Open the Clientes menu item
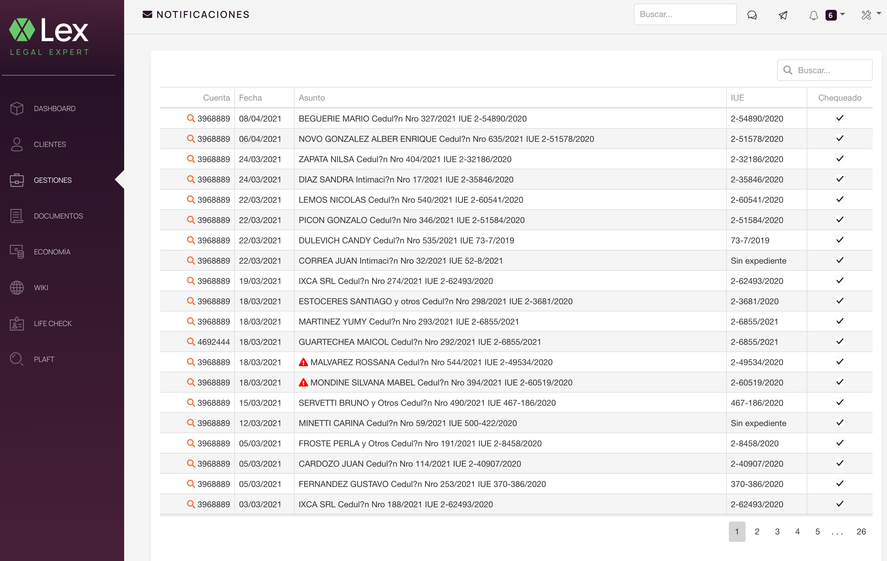The width and height of the screenshot is (887, 561). [x=50, y=145]
